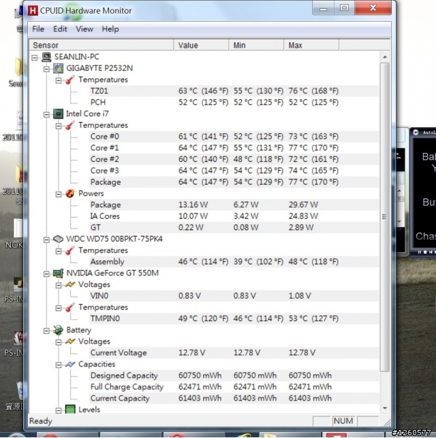This screenshot has width=436, height=438.
Task: Open the Help menu
Action: [x=110, y=29]
